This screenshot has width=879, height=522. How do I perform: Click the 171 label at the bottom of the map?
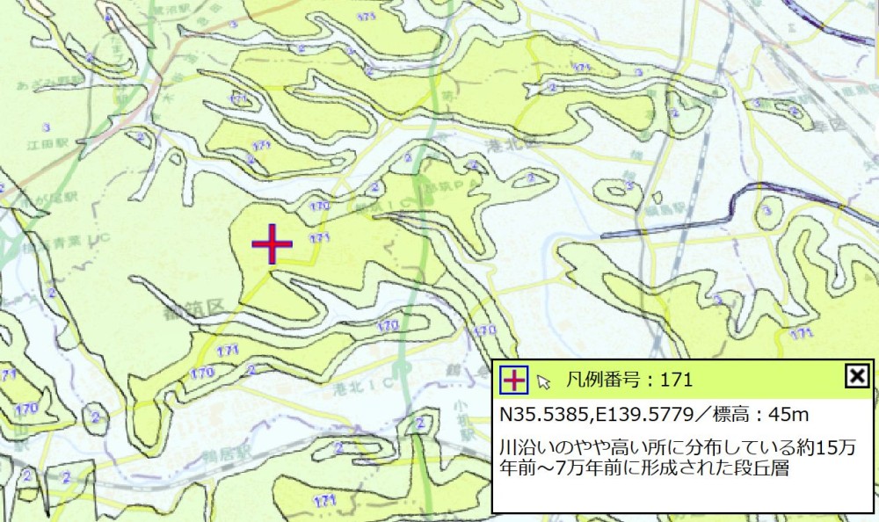[324, 500]
